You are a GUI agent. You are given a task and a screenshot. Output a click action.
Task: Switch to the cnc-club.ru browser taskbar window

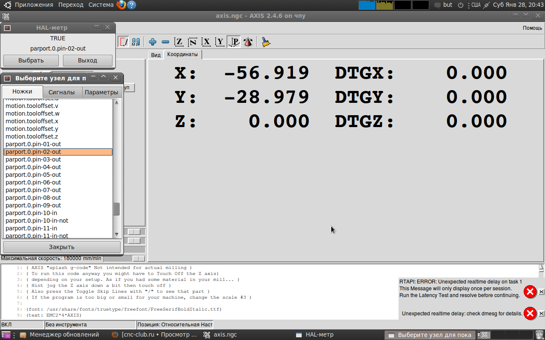coord(154,335)
